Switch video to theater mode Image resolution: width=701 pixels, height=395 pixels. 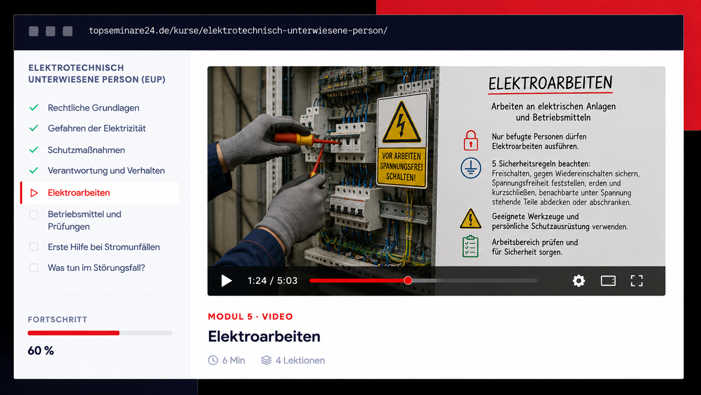tap(608, 280)
